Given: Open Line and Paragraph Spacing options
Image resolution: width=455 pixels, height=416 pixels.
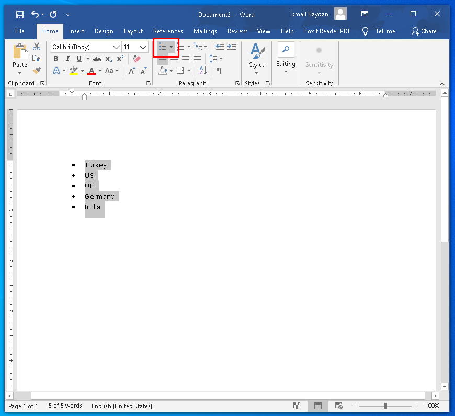Looking at the screenshot, I should pyautogui.click(x=215, y=59).
